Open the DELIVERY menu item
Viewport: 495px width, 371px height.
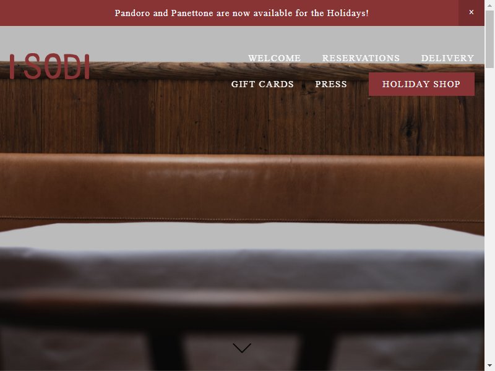coord(447,58)
